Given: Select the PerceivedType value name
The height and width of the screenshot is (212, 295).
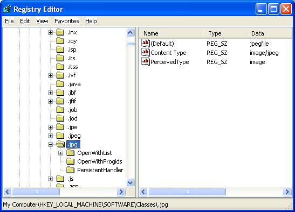Looking at the screenshot, I should [170, 62].
